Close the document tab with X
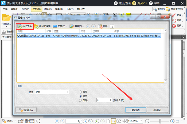187x124 pixels. (x=184, y=37)
